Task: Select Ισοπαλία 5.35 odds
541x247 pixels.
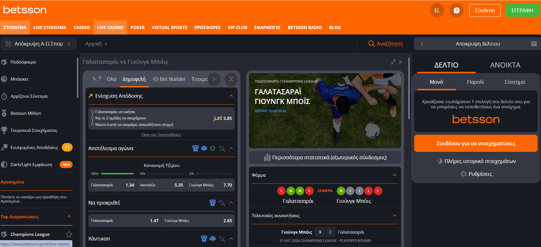Action: tap(162, 185)
